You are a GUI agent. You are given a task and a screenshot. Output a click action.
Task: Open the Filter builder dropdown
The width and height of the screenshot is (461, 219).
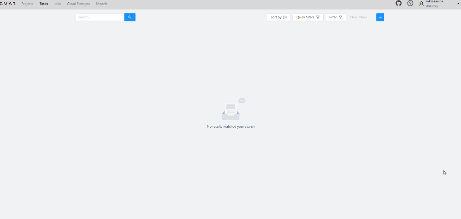pyautogui.click(x=335, y=17)
